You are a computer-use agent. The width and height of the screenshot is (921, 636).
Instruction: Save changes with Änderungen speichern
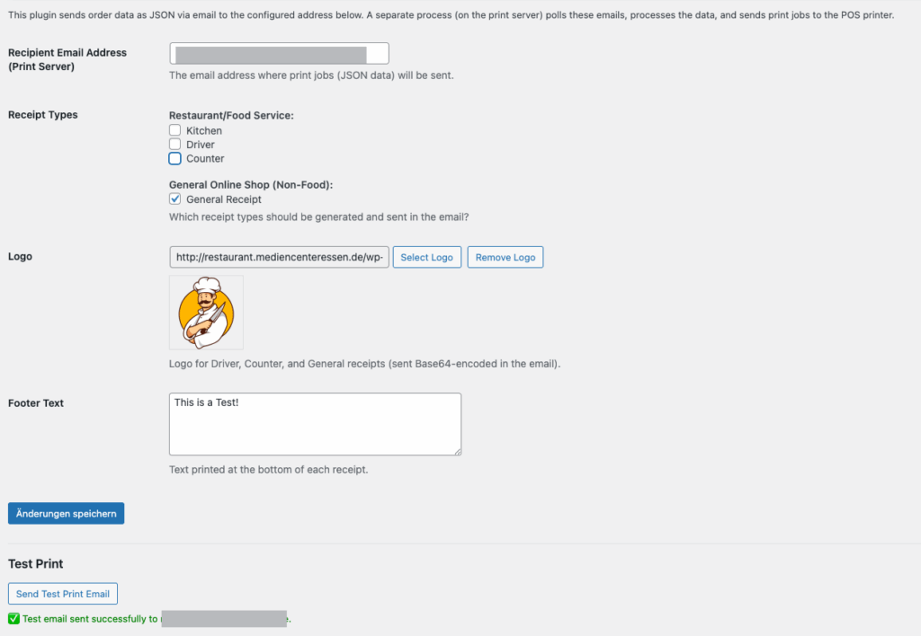coord(67,513)
